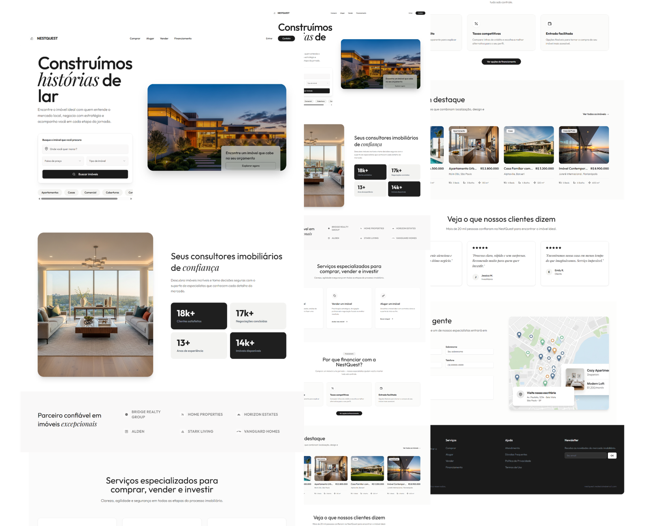Screen dimensions: 648x526
Task: Click the J avatar next to Jessica M.
Action: coord(475,277)
